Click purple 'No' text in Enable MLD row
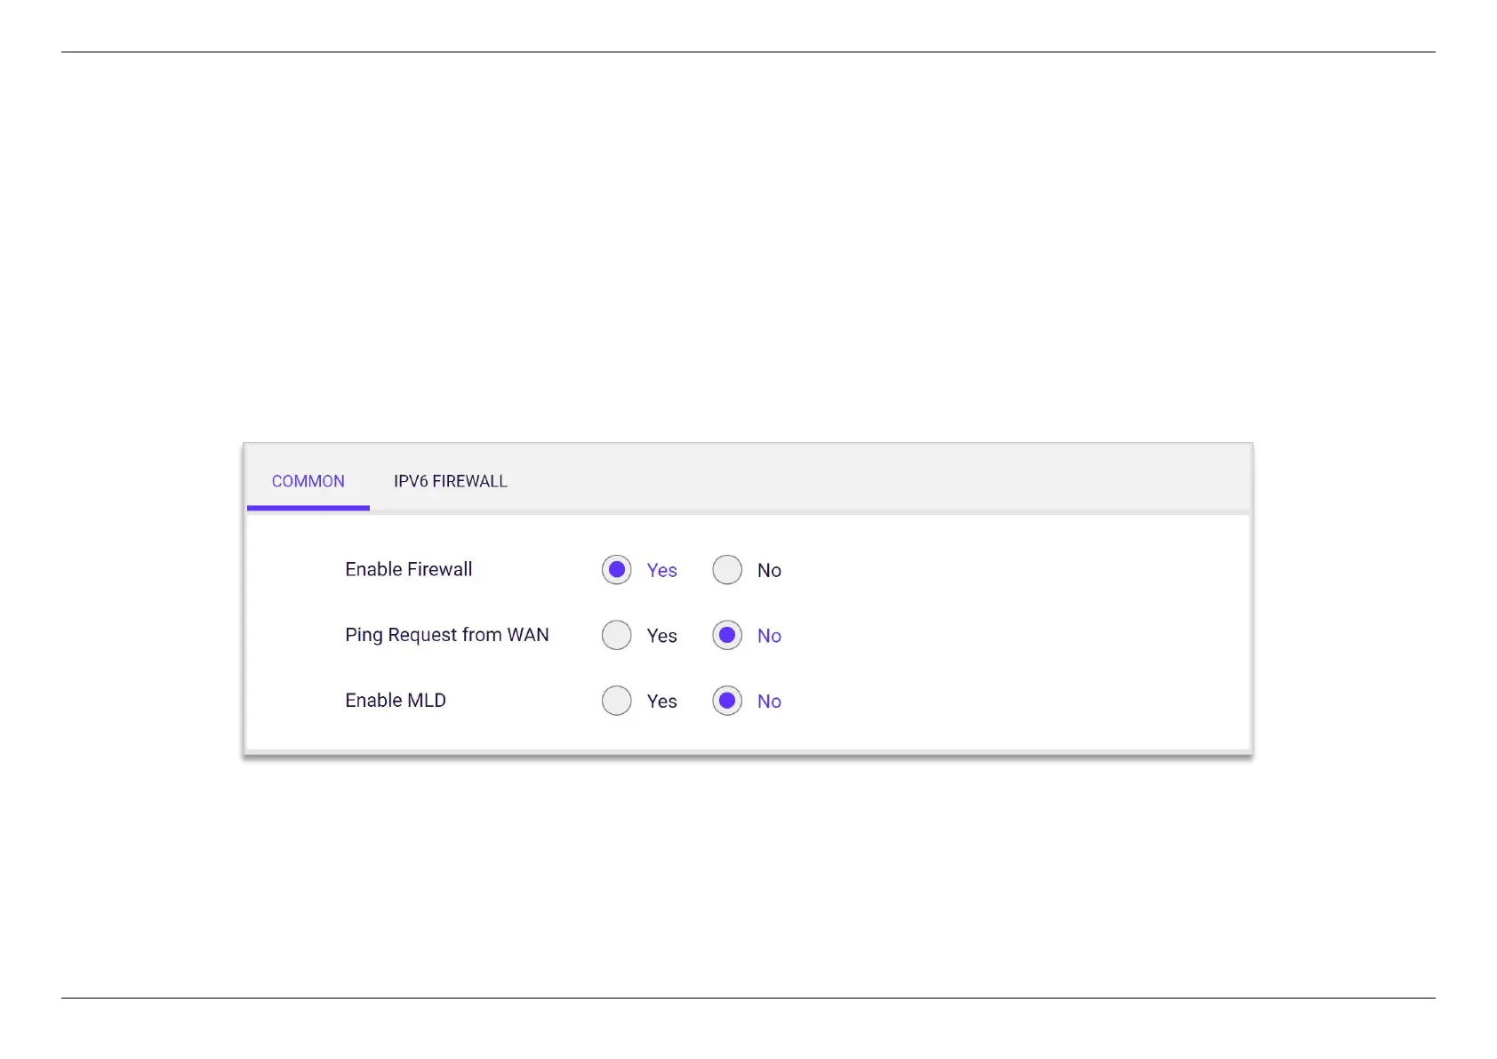This screenshot has width=1497, height=1059. pos(769,702)
